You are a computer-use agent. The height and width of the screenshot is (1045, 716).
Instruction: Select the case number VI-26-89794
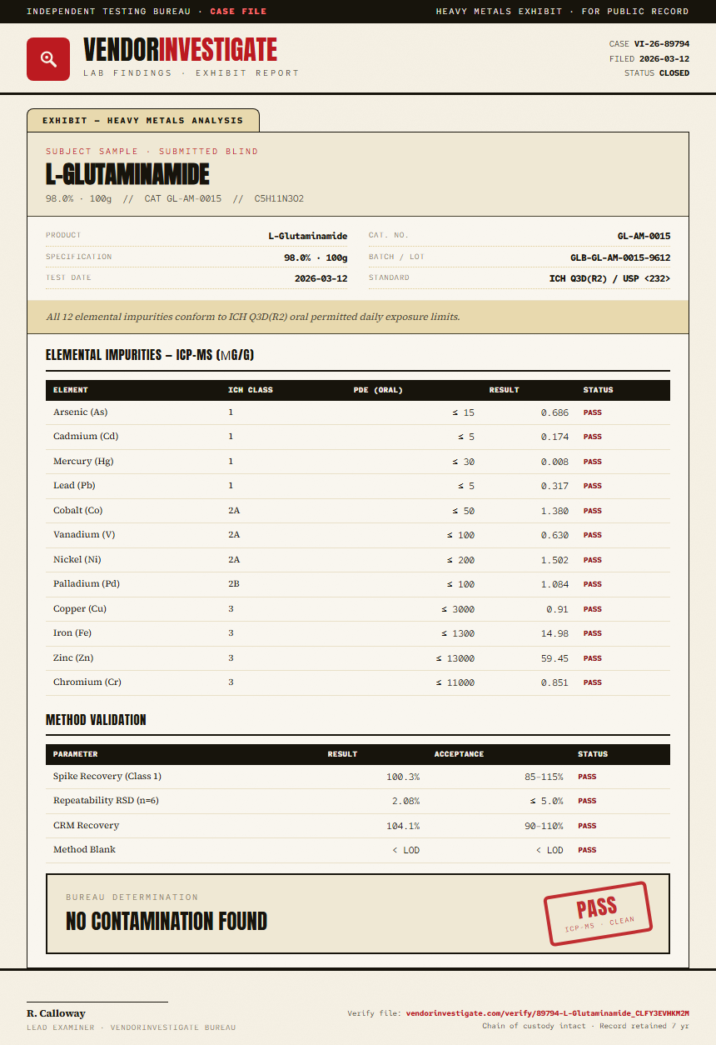point(662,44)
